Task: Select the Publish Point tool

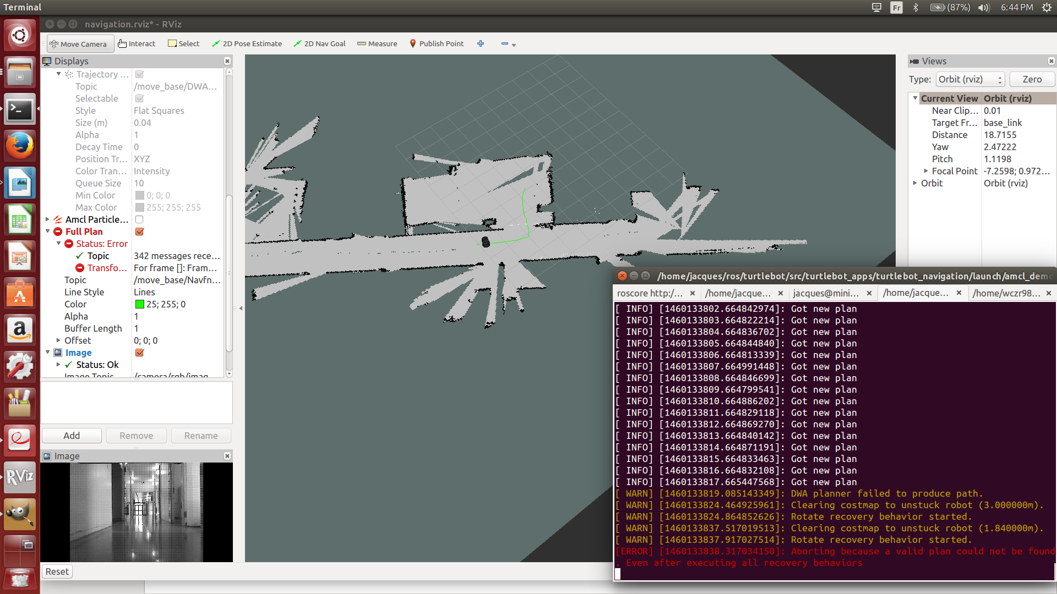Action: coord(437,44)
